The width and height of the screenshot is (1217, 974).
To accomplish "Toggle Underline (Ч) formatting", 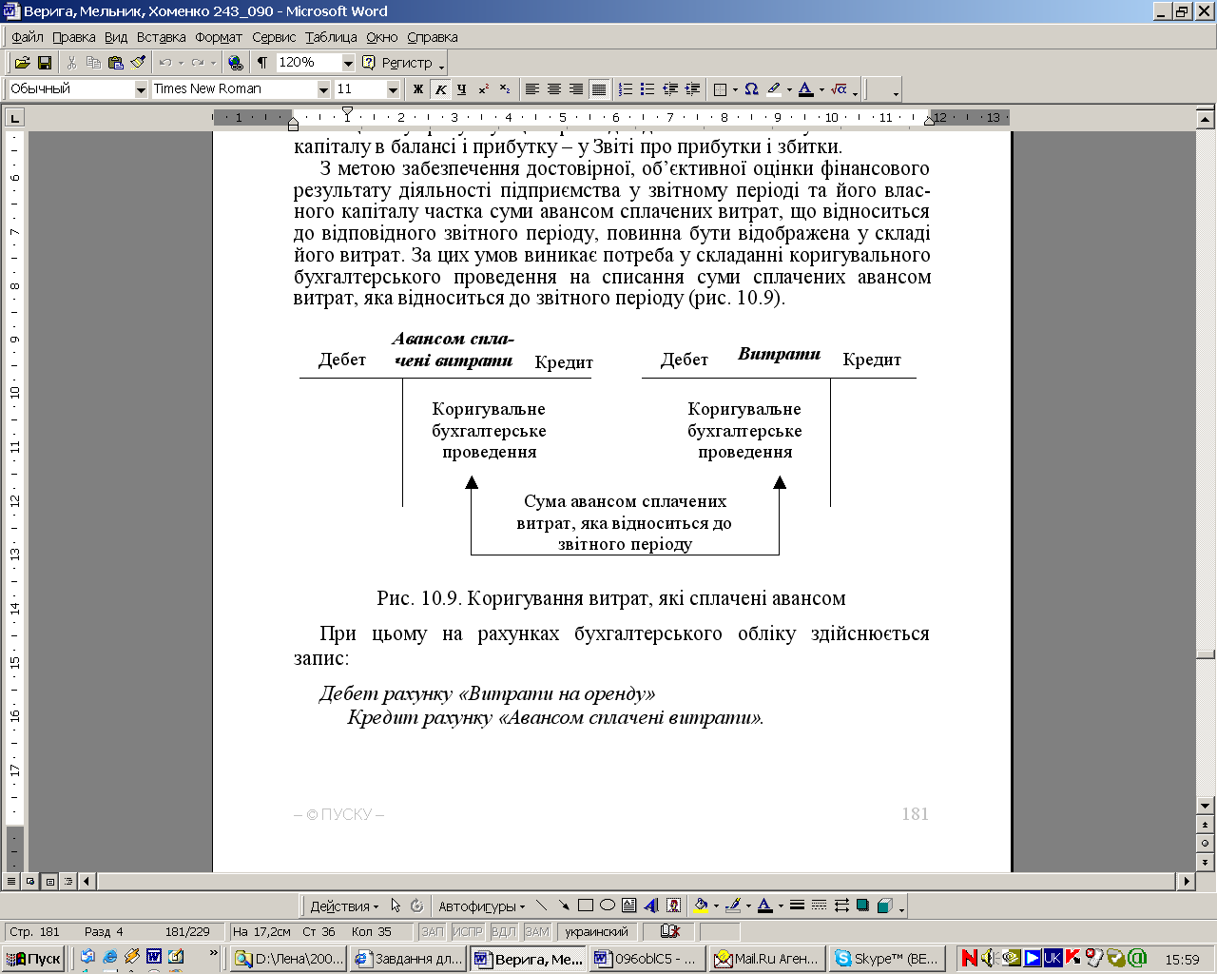I will [x=462, y=89].
